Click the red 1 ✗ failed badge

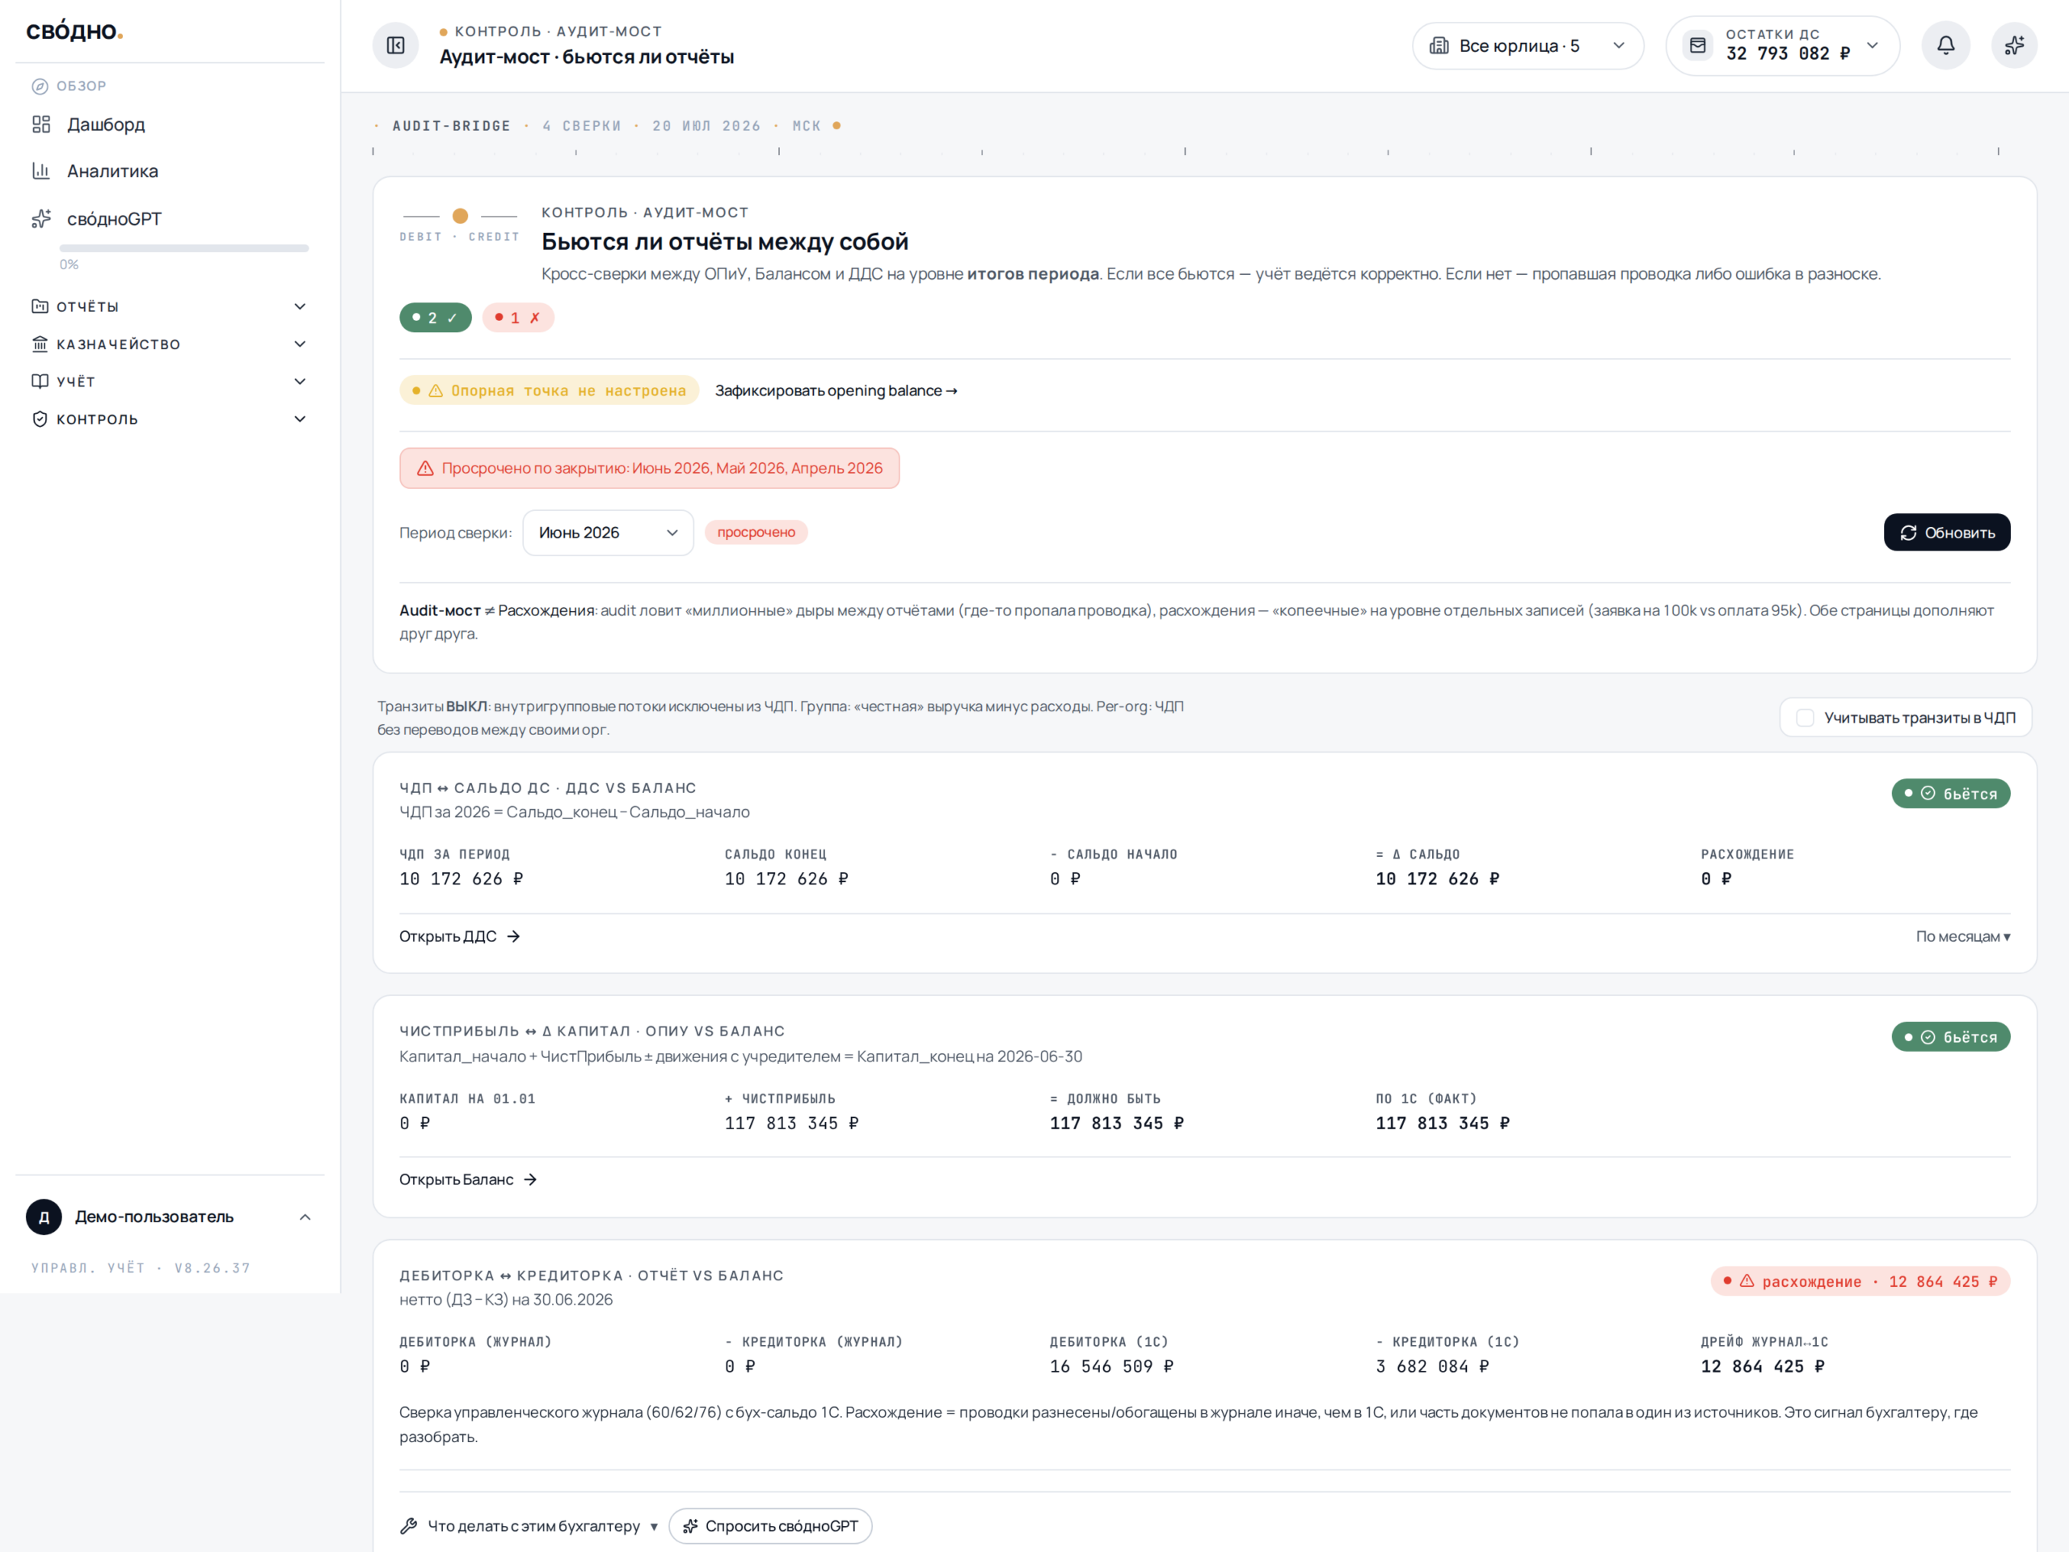[x=518, y=318]
